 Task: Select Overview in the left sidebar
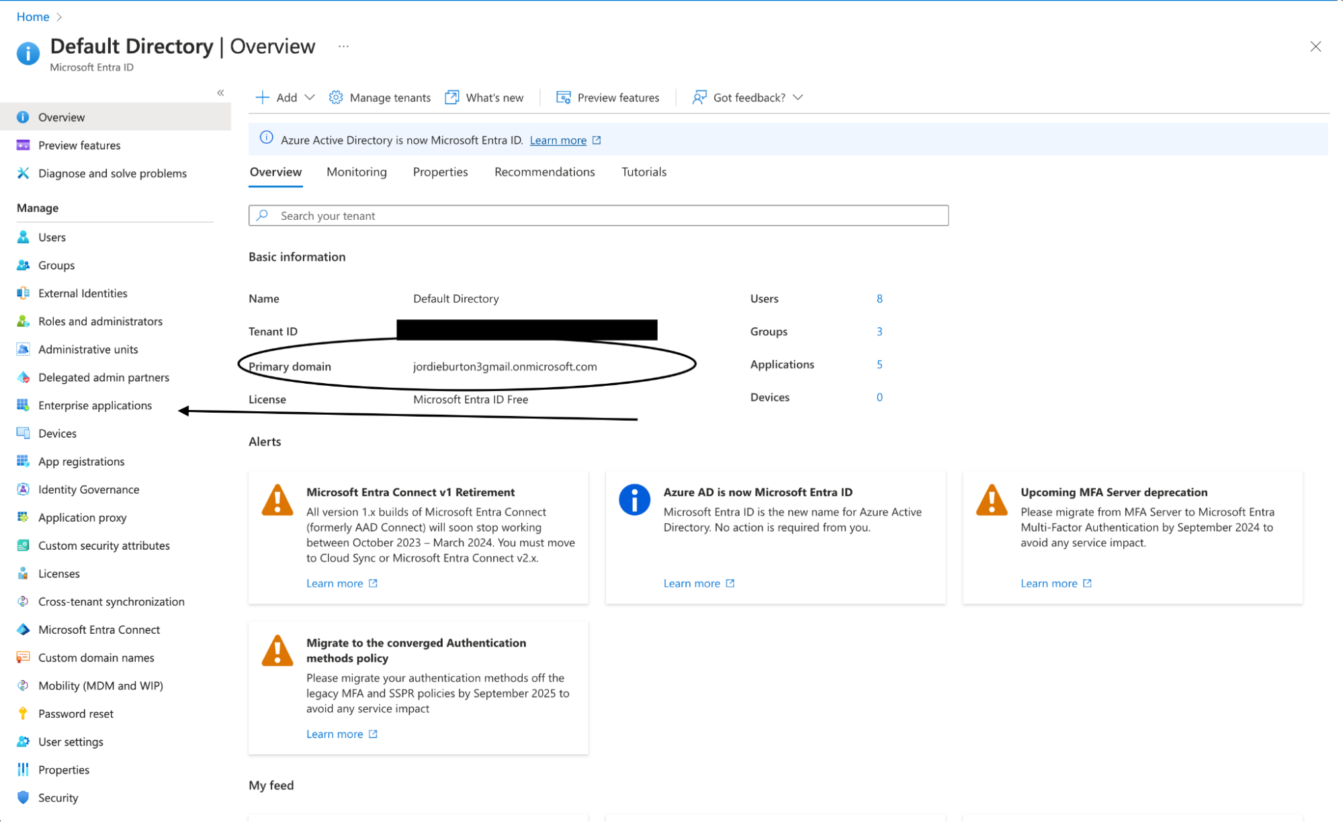pyautogui.click(x=116, y=117)
